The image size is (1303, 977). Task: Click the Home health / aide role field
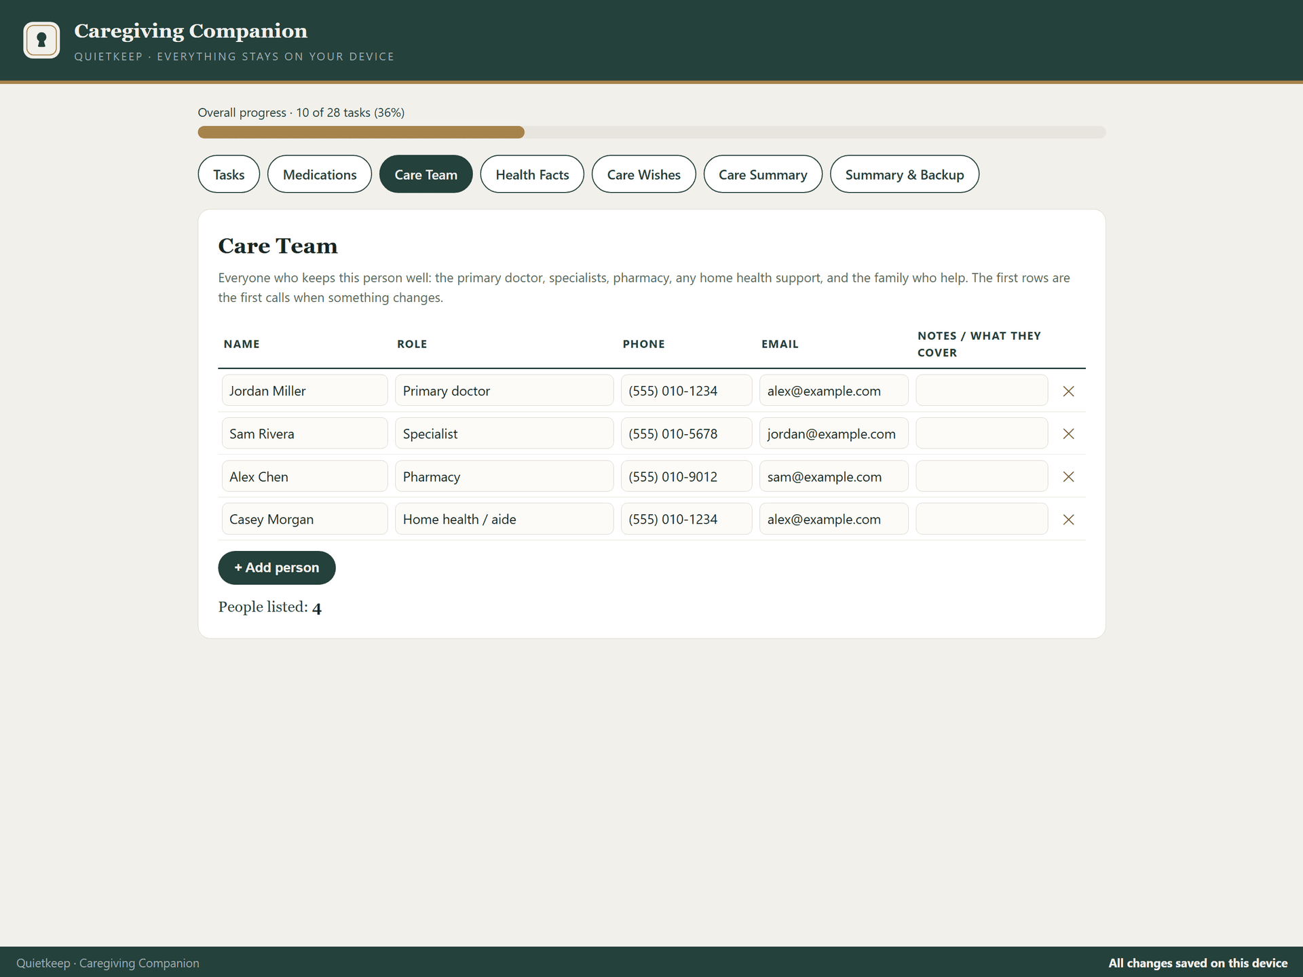(x=504, y=520)
